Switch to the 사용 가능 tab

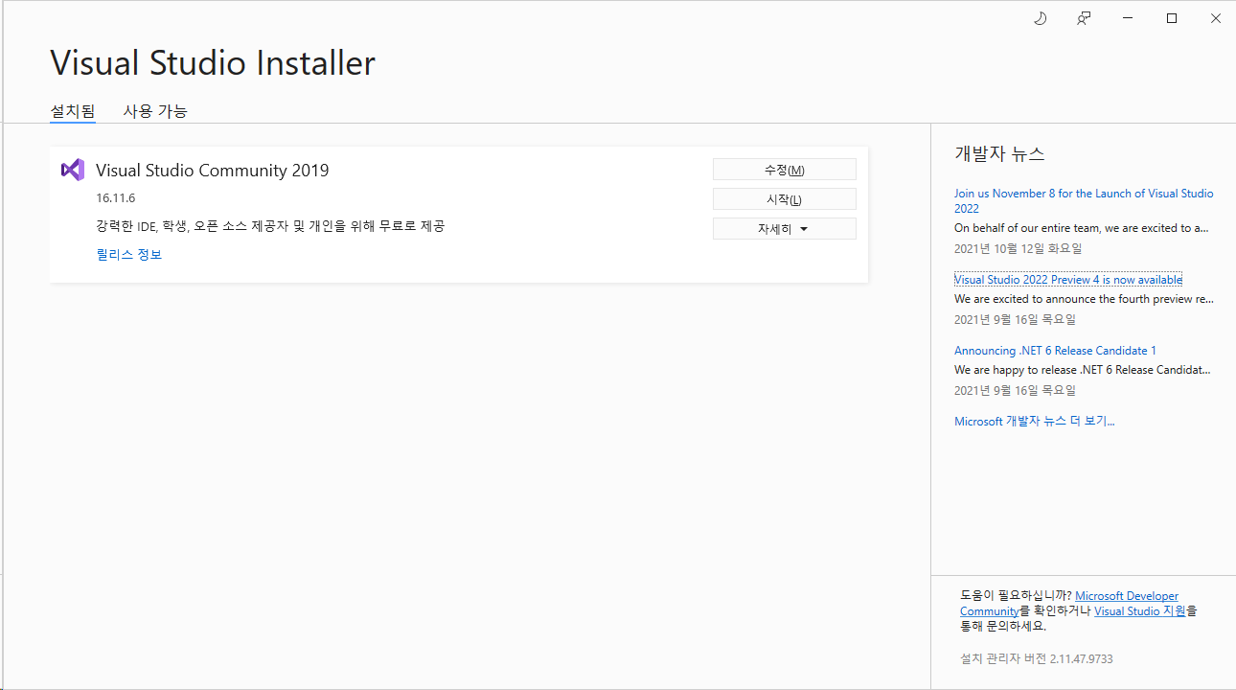pyautogui.click(x=155, y=111)
